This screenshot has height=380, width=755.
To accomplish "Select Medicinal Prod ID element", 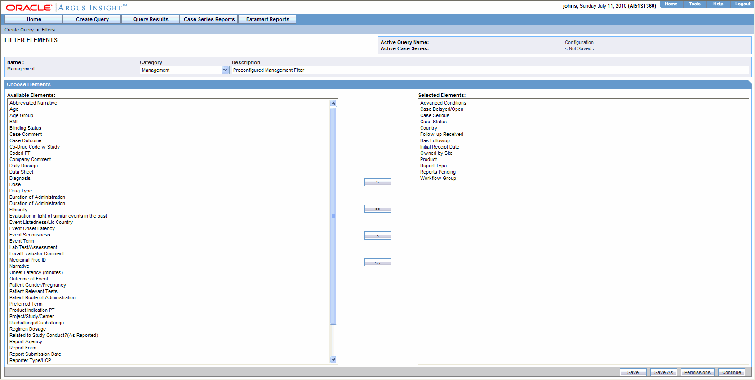I will (27, 260).
